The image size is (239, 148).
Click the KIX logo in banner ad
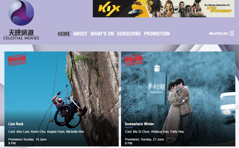(109, 9)
